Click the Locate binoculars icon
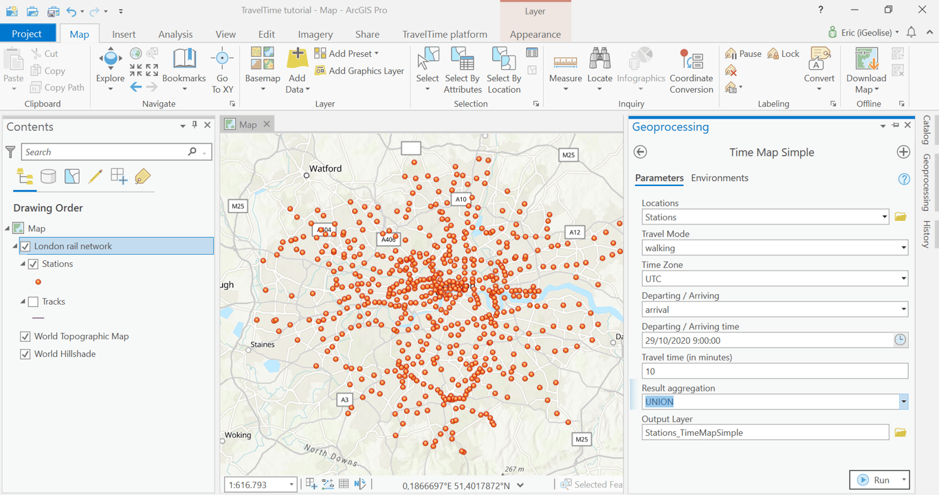Screen dimensions: 939x495 [599, 62]
